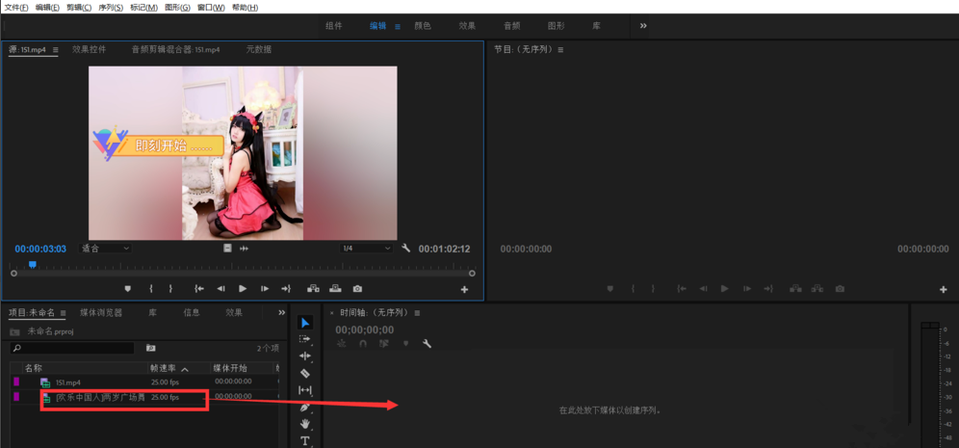
Task: Play the source clip
Action: (243, 289)
